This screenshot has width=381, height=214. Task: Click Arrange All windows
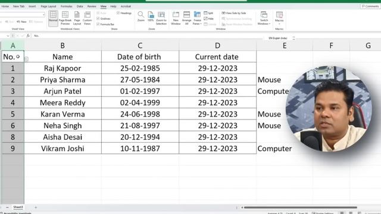[x=186, y=18]
